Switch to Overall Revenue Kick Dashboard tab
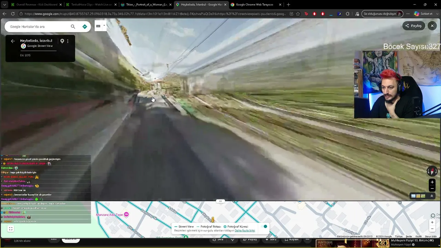 pyautogui.click(x=36, y=4)
